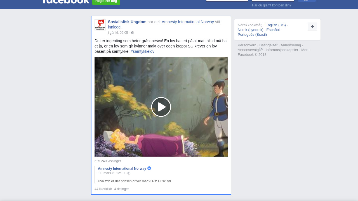Image resolution: width=358 pixels, height=201 pixels.
Task: Click the verified badge next to Amnesty
Action: [x=149, y=168]
